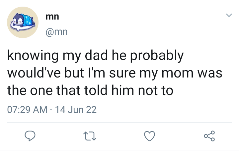
Task: Click the bold display name mn
Action: tap(52, 17)
